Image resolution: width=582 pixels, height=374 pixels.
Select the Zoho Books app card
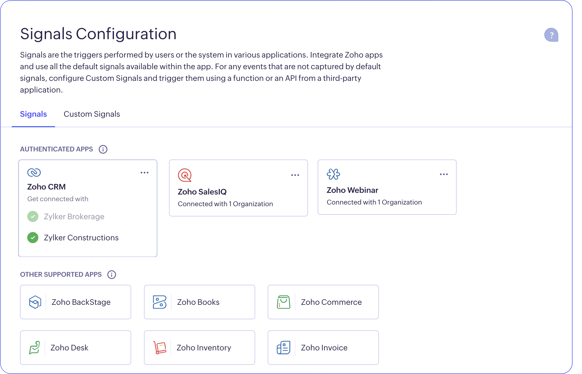coord(199,302)
